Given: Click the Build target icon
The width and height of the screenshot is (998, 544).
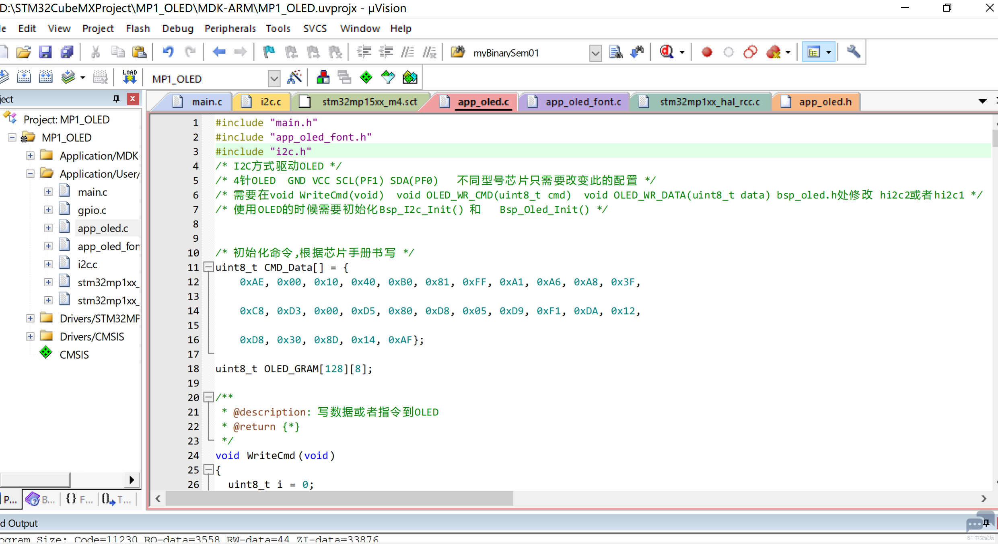Looking at the screenshot, I should [24, 77].
